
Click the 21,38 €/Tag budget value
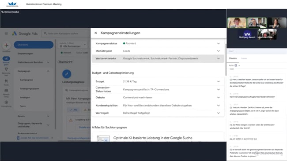pos(130,81)
